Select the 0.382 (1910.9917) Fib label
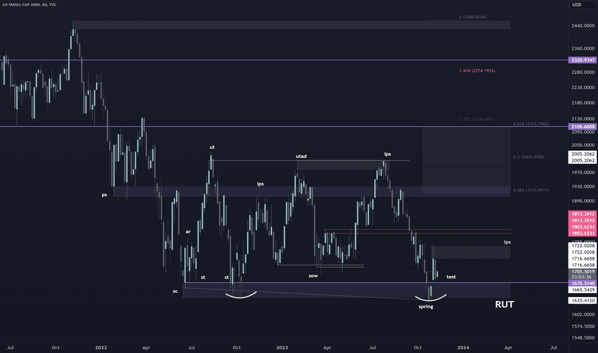598x353 pixels. [x=531, y=190]
